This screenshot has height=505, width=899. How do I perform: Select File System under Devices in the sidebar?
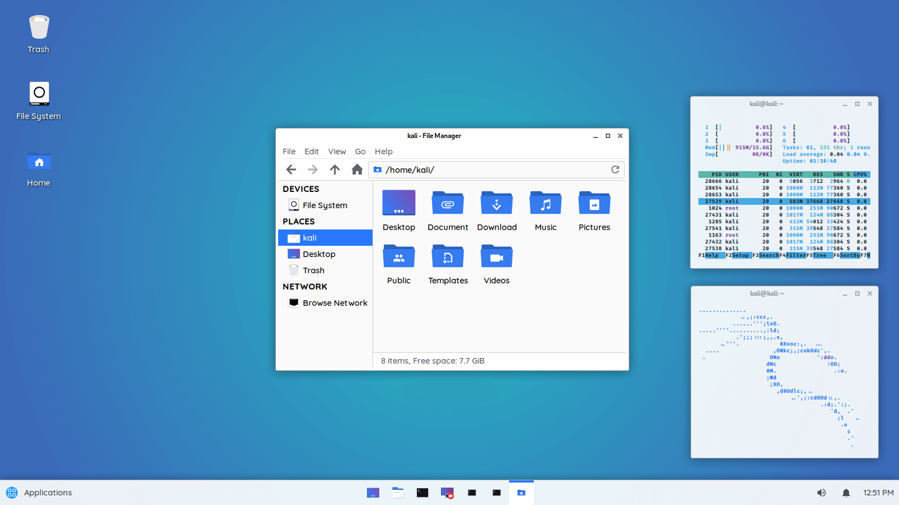(324, 205)
